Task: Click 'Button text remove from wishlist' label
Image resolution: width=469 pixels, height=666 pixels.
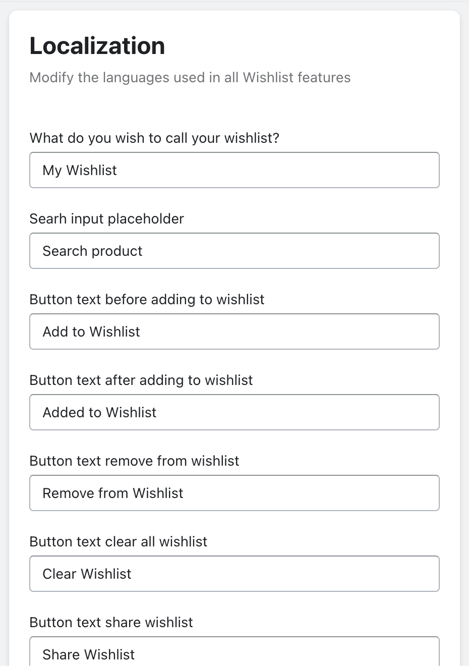Action: coord(134,461)
